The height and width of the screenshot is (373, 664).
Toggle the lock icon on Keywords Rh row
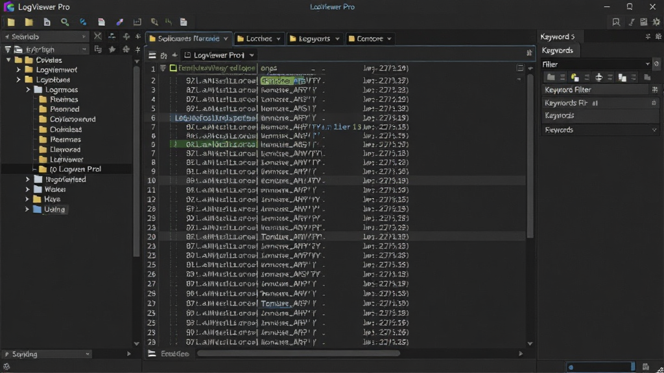tap(654, 103)
